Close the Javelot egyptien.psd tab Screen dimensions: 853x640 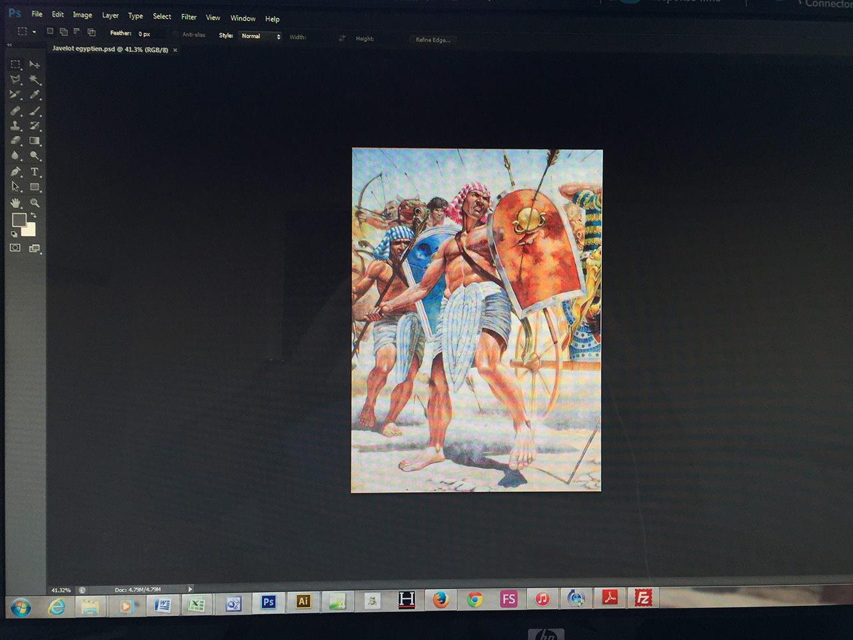tap(175, 50)
